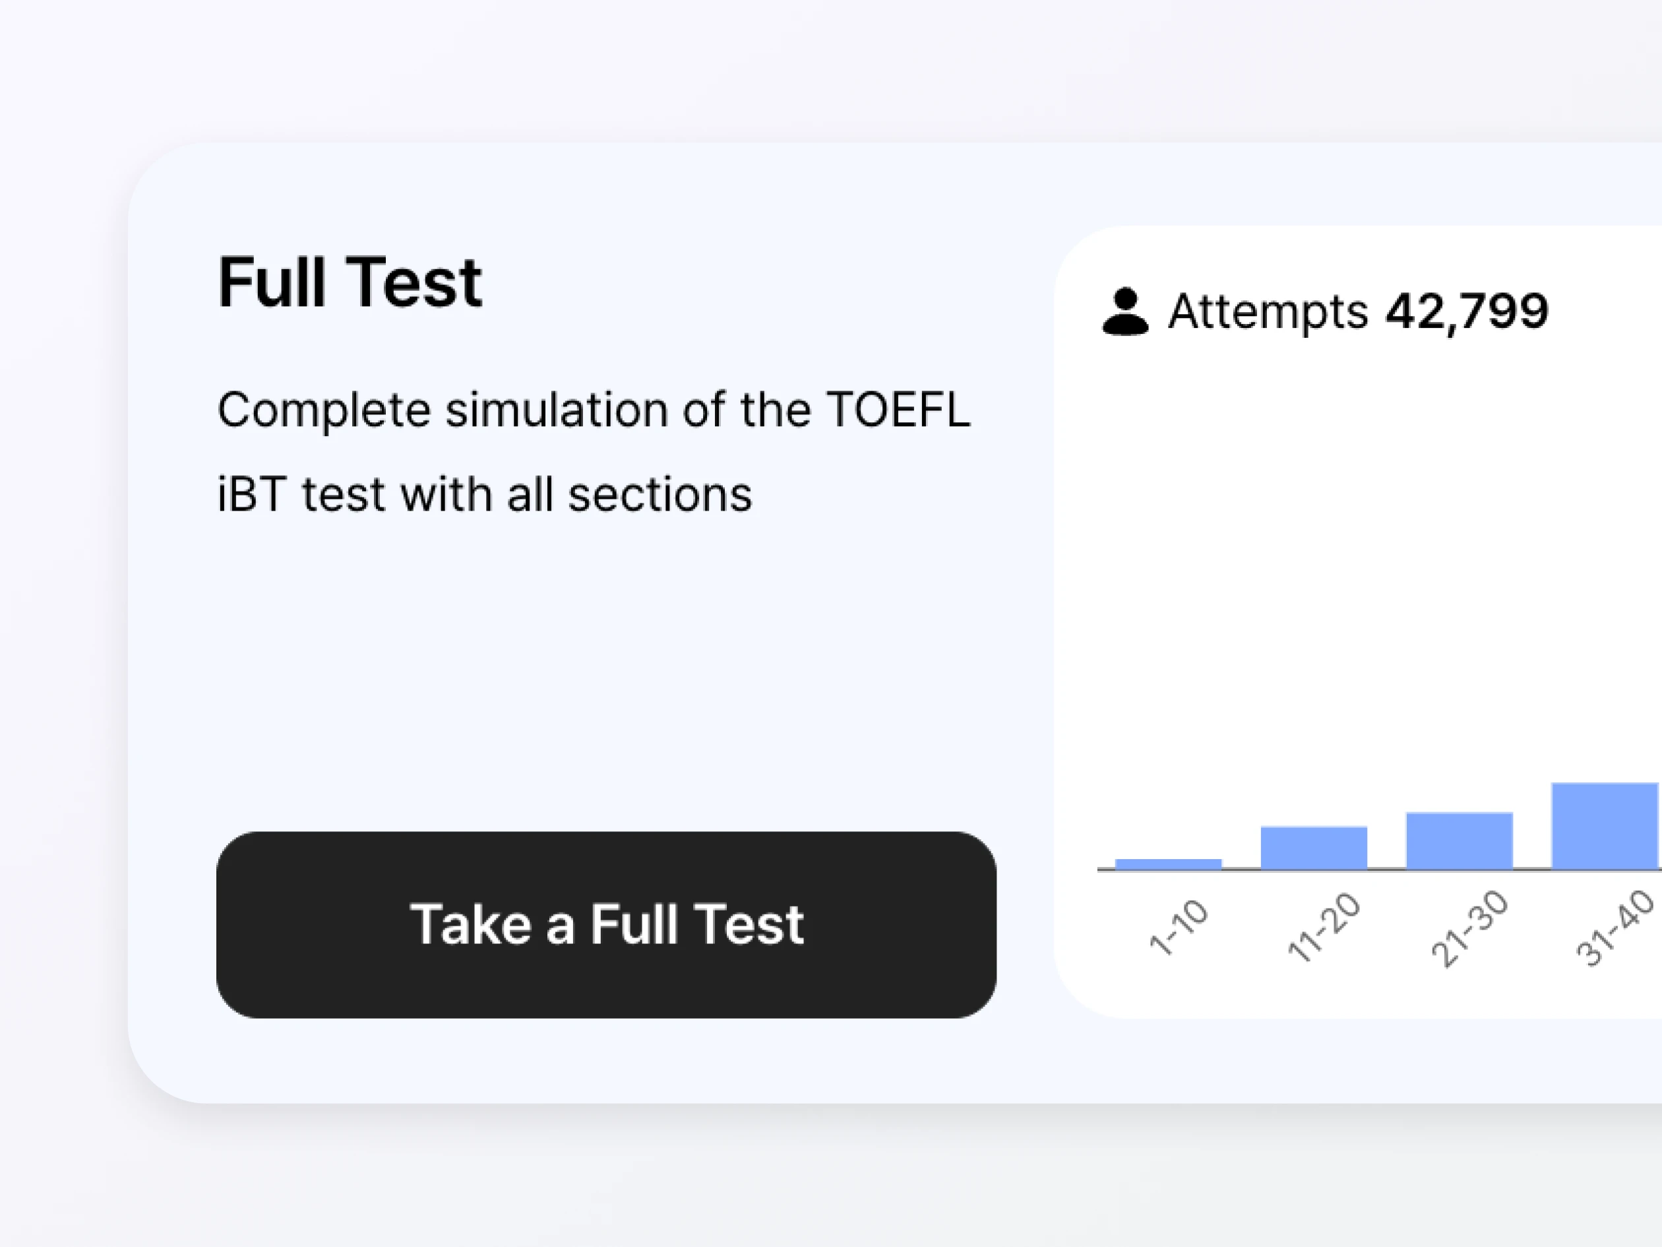Click the empty white area of the attempts chart
Viewport: 1662px width, 1247px height.
tap(1353, 563)
